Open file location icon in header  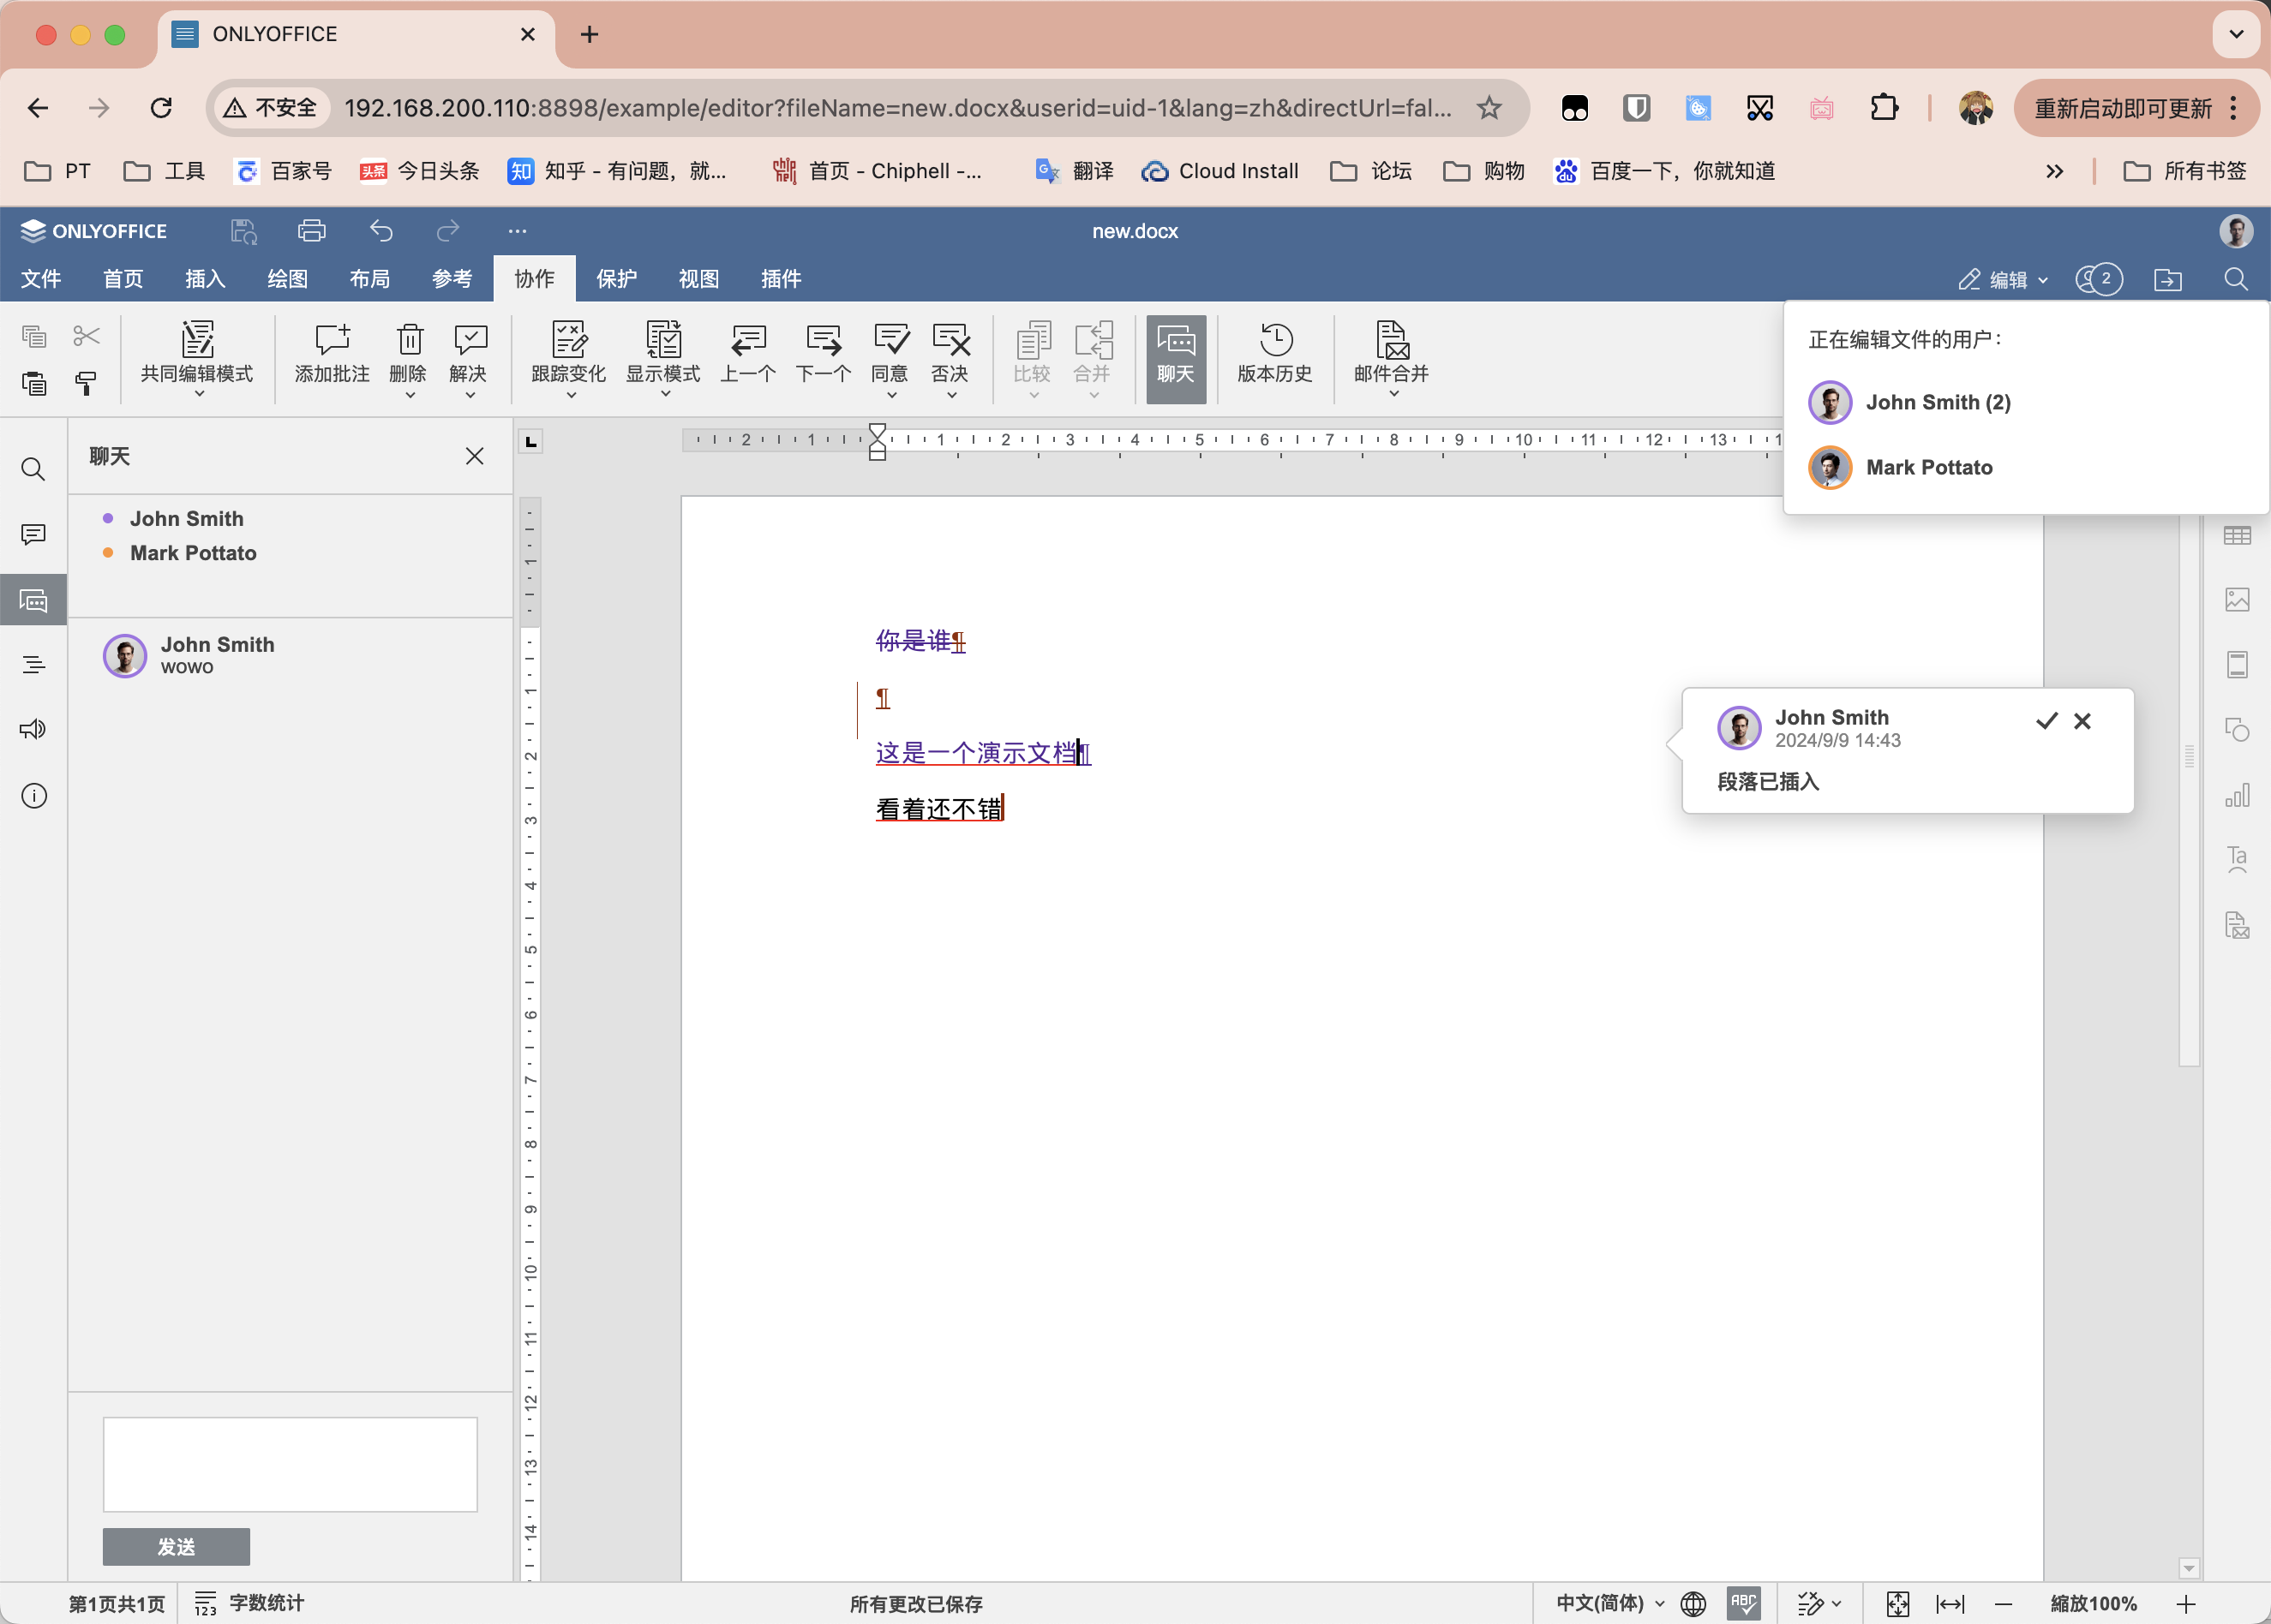[2168, 279]
